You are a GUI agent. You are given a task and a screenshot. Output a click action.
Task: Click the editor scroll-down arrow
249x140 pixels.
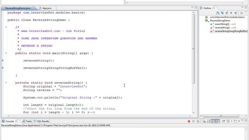pos(193,112)
